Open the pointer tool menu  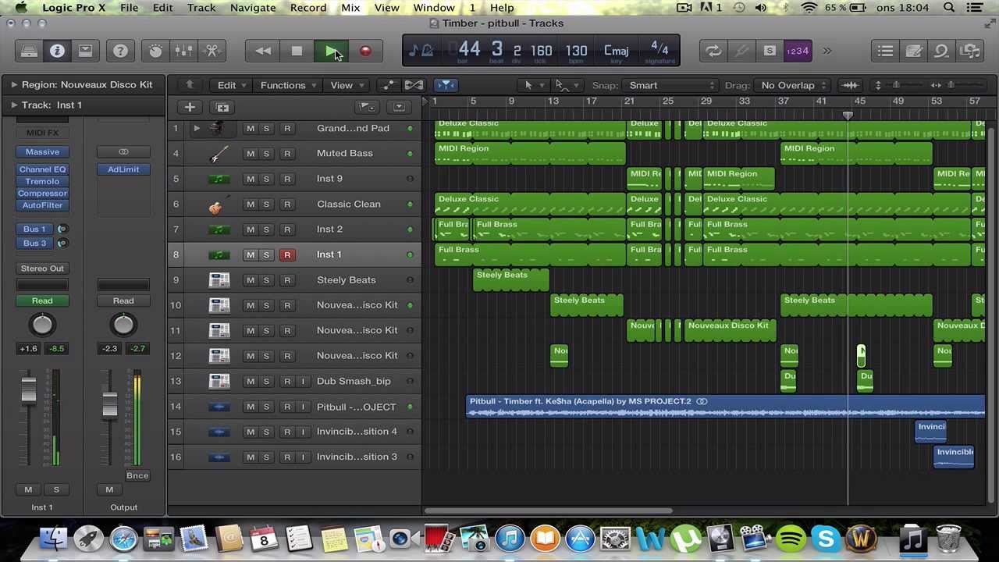tap(533, 85)
